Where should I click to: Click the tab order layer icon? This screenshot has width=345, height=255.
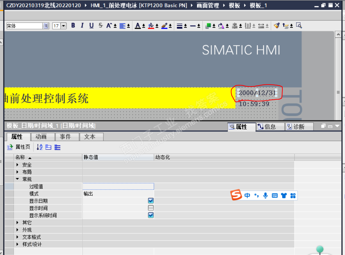286,26
